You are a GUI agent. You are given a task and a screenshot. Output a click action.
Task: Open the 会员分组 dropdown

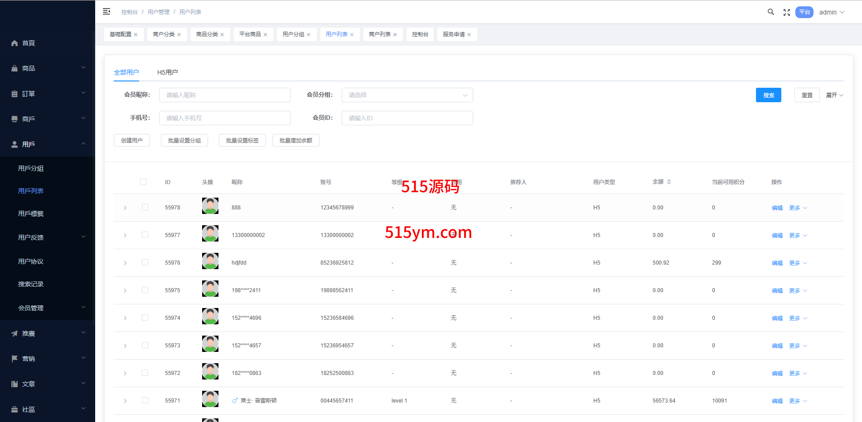click(x=407, y=95)
